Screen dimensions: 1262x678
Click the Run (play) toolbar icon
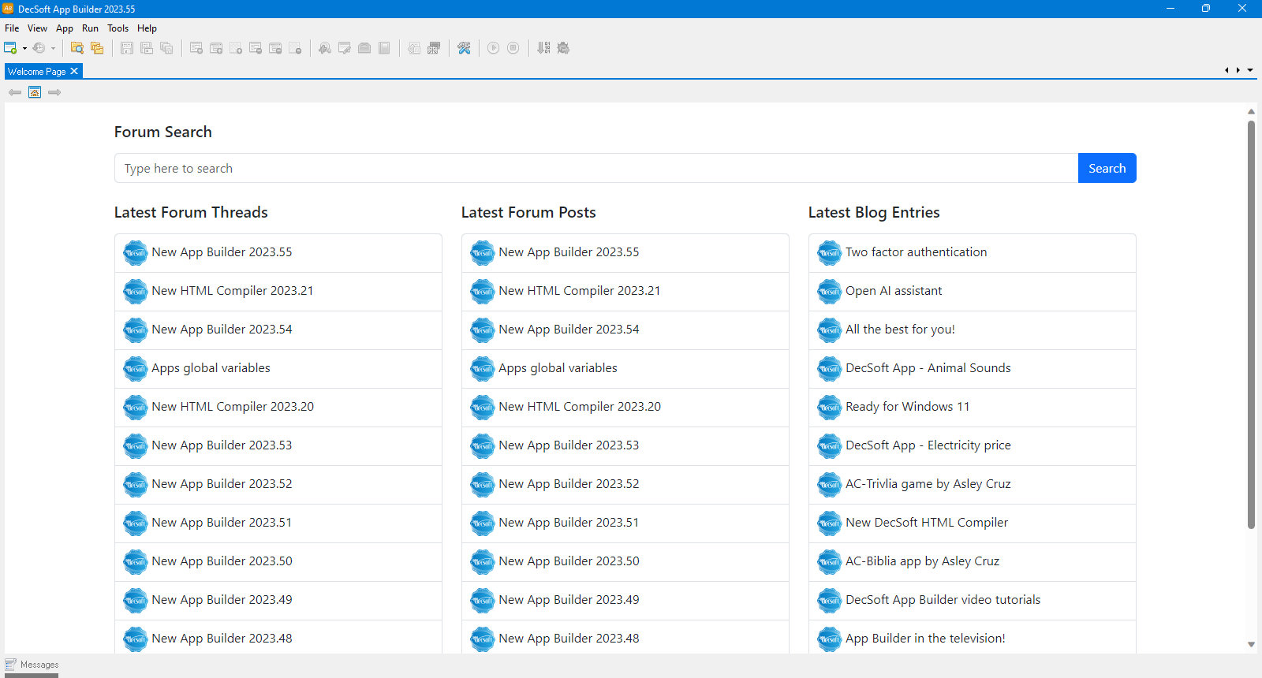493,48
